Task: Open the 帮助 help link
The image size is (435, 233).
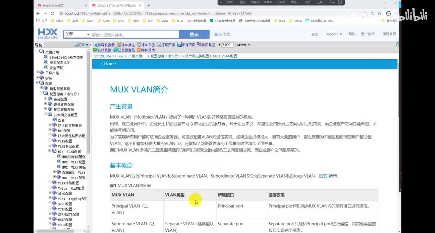Action: pyautogui.click(x=352, y=34)
